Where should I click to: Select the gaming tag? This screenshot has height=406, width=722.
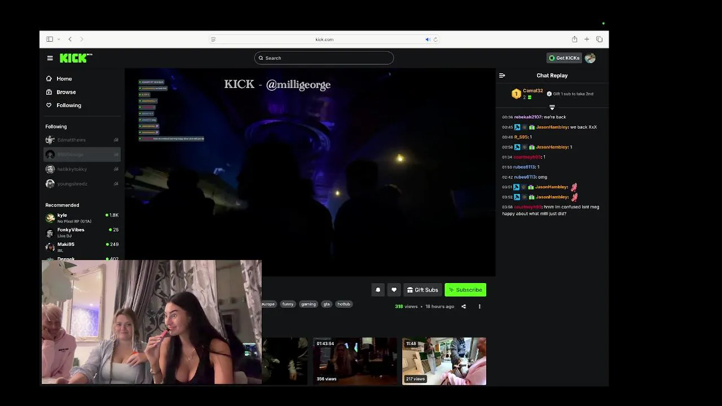(x=309, y=304)
